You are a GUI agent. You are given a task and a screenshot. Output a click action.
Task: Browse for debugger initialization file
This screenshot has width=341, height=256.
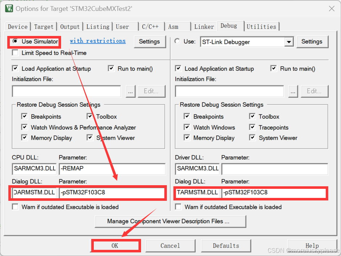(293, 91)
